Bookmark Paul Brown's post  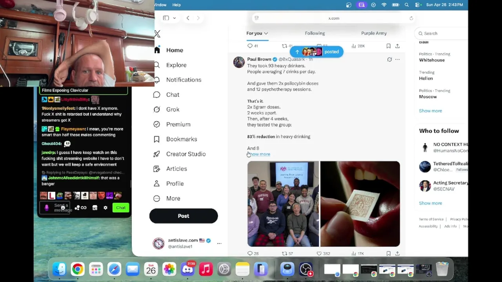tap(388, 253)
